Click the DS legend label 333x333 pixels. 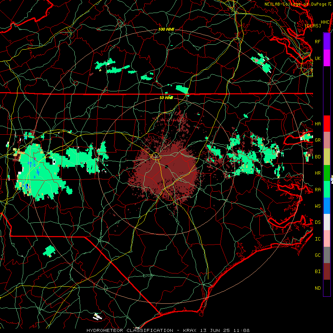tap(318, 222)
